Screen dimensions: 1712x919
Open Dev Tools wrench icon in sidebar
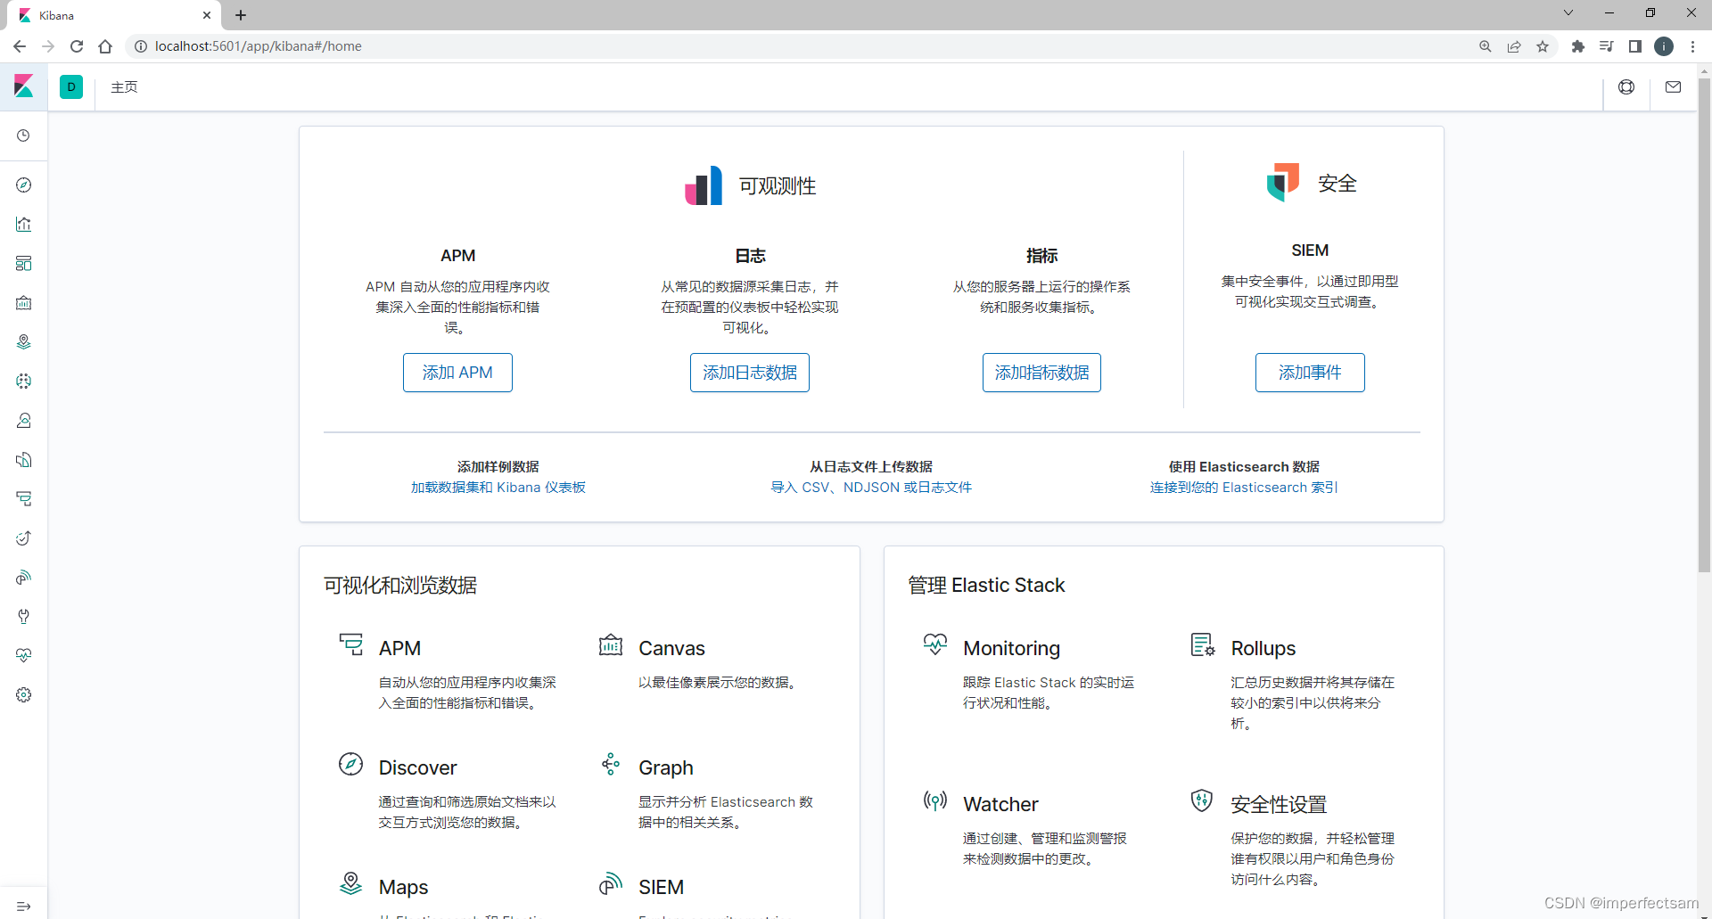point(24,616)
